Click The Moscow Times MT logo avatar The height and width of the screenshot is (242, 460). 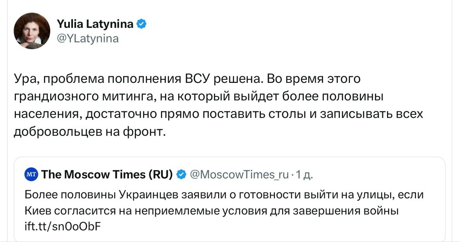point(31,174)
